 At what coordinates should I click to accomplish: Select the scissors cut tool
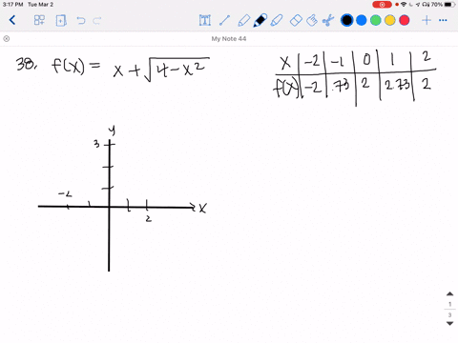328,20
